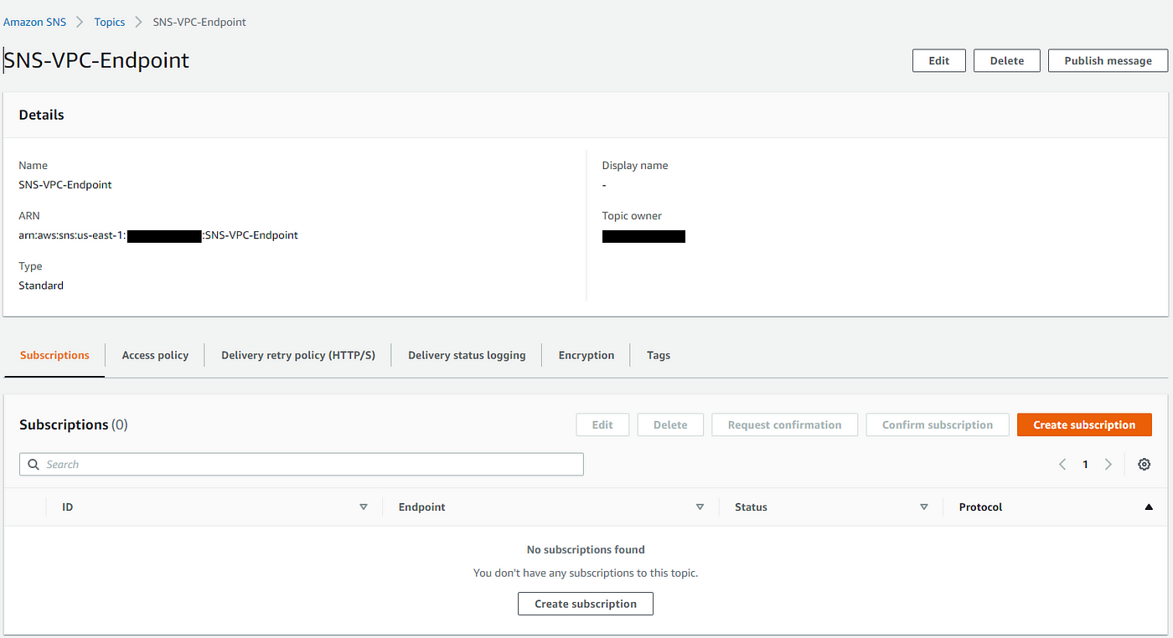Viewport: 1173px width, 638px height.
Task: Click the Edit topic button
Action: point(939,60)
